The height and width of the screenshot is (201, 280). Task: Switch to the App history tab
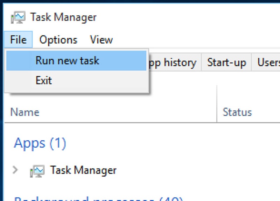pos(174,62)
